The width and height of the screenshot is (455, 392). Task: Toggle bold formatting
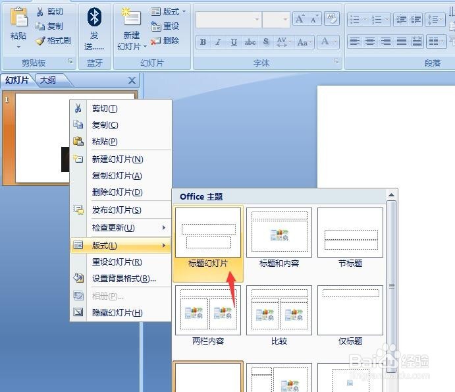coord(203,42)
